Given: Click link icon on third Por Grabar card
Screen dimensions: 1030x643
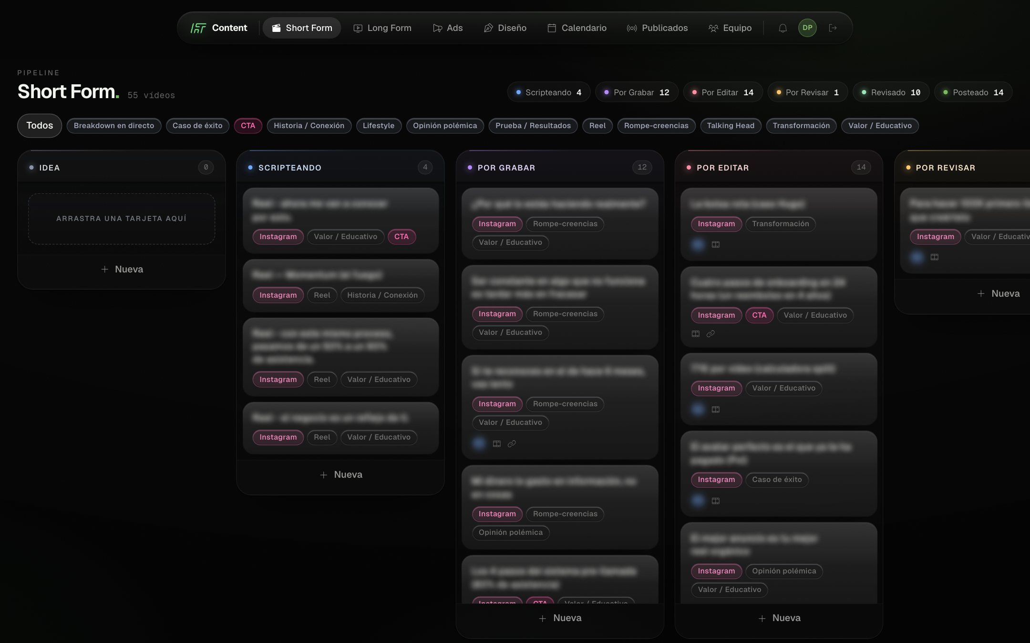Looking at the screenshot, I should coord(512,444).
